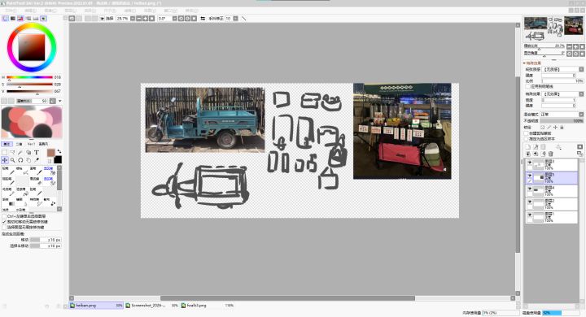Viewport: 586px width, 317px height.
Task: Select the rectangular selection tool
Action: pyautogui.click(x=5, y=152)
